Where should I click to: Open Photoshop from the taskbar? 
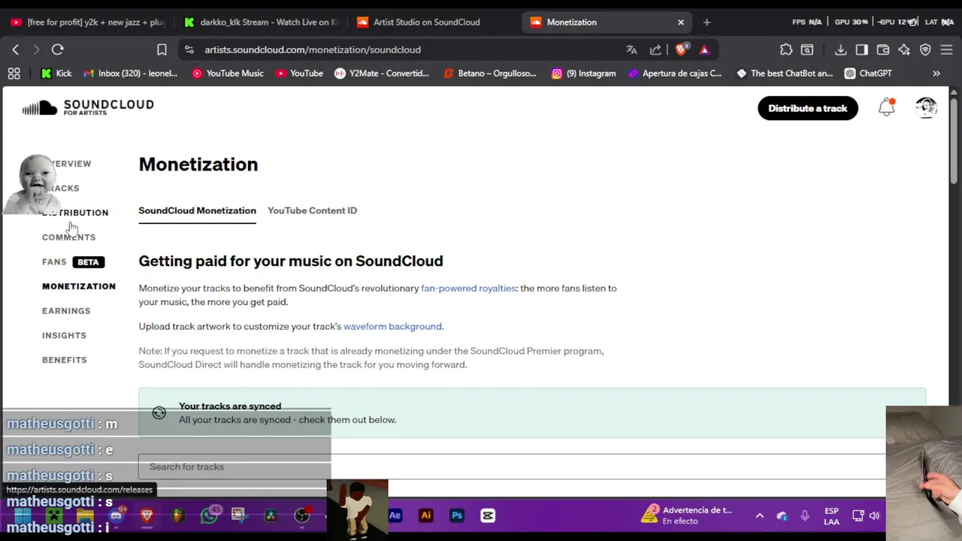click(456, 515)
